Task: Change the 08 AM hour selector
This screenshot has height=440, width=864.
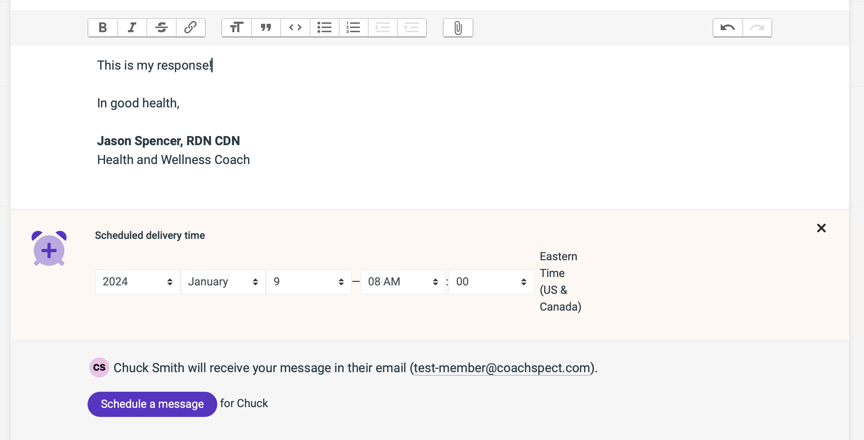Action: [x=403, y=282]
